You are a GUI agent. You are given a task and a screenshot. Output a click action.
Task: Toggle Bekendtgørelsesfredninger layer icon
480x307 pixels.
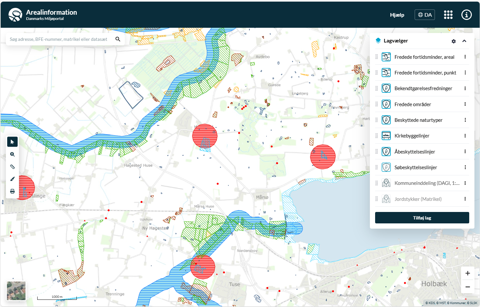(x=386, y=88)
